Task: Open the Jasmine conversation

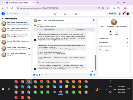Action: 16,42
